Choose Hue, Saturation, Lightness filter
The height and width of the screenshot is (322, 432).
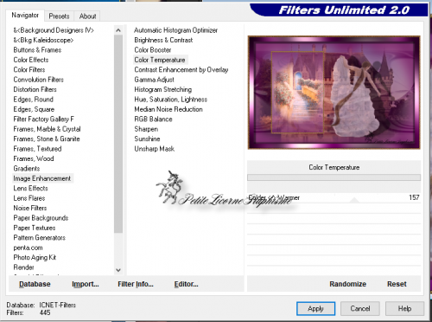coord(171,100)
